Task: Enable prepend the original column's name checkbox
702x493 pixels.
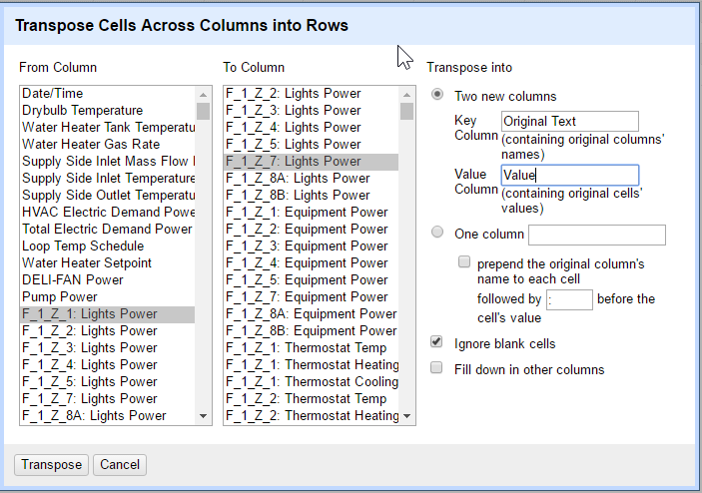Action: [464, 261]
